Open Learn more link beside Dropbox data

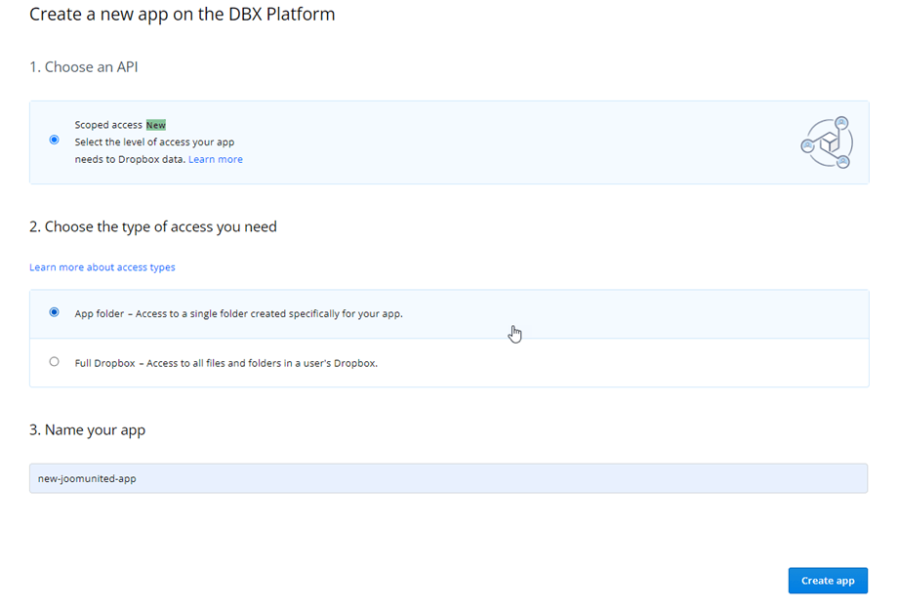coord(216,159)
